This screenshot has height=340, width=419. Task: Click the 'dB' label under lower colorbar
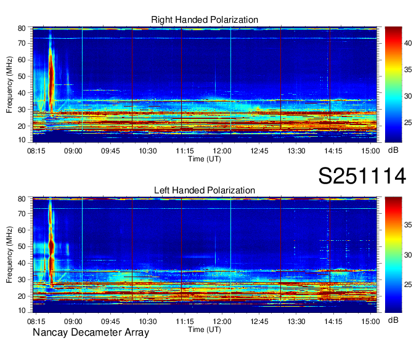393,320
